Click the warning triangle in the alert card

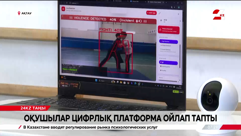(160, 30)
